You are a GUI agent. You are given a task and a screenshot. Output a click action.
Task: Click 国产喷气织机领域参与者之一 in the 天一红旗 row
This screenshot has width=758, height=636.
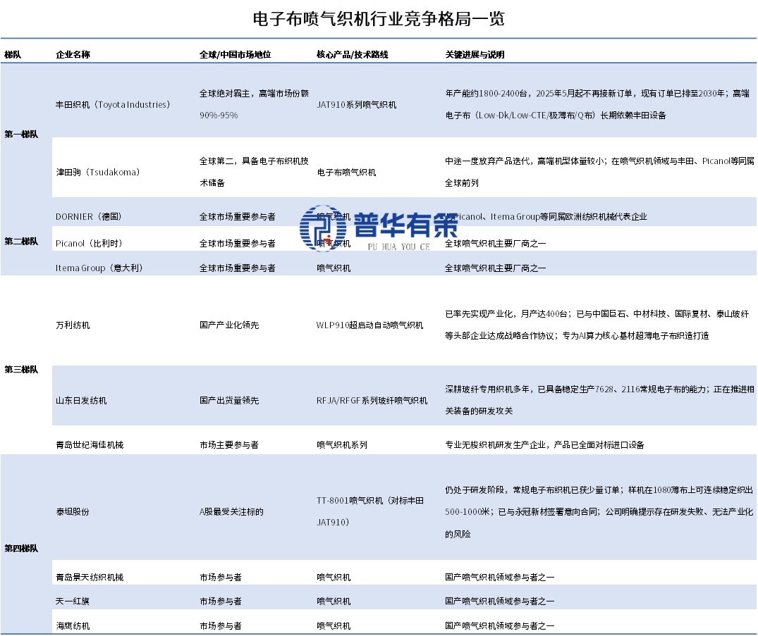click(500, 601)
